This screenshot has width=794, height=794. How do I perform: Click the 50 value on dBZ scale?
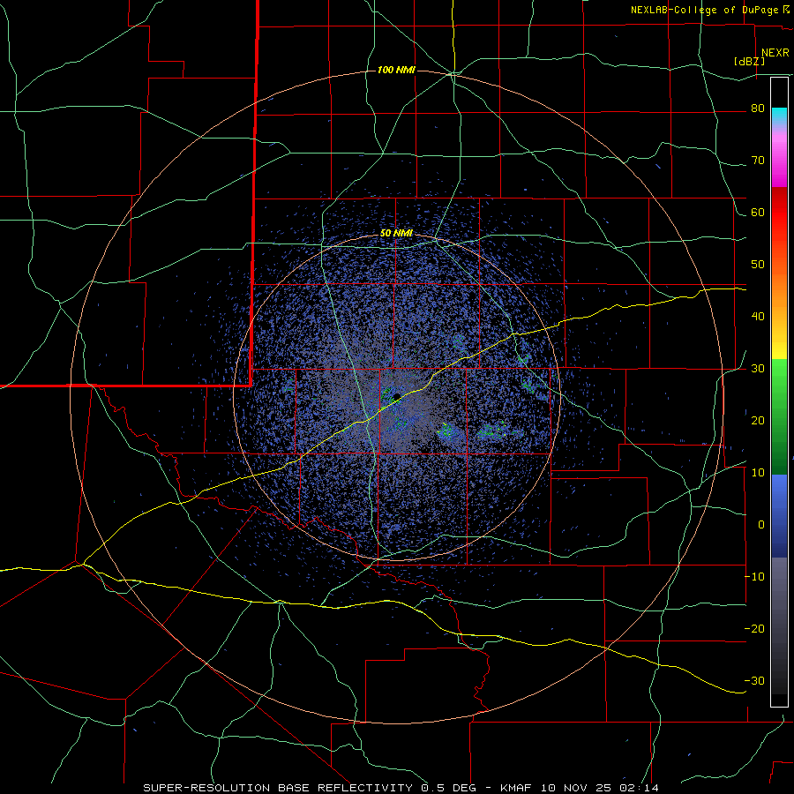tap(758, 265)
